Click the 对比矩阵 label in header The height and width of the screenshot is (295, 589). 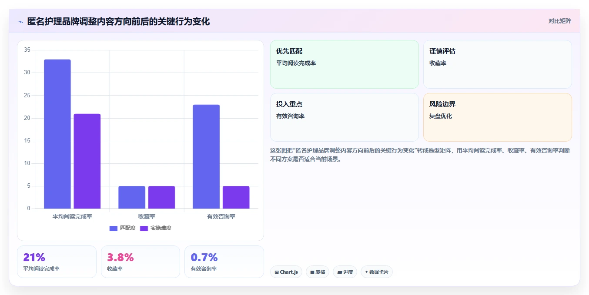560,21
